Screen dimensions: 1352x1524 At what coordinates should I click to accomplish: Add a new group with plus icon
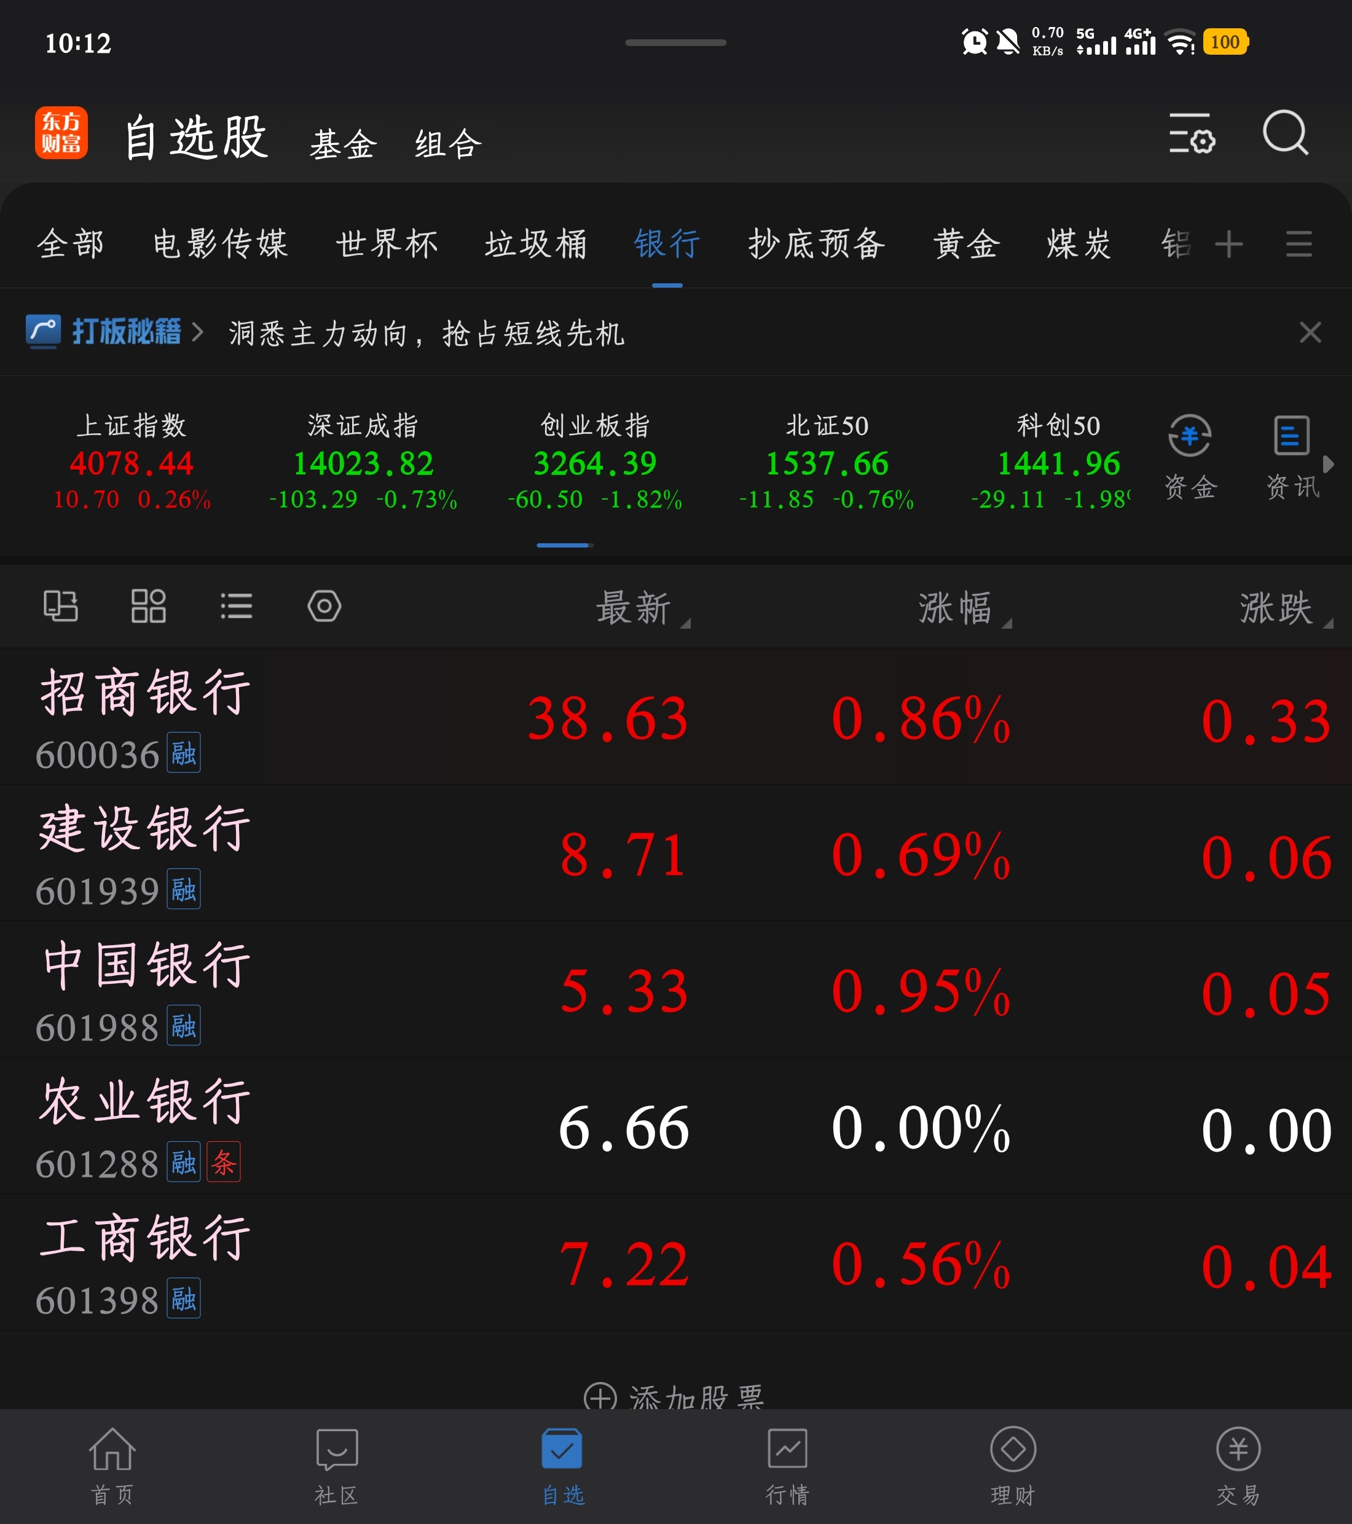click(x=1229, y=244)
